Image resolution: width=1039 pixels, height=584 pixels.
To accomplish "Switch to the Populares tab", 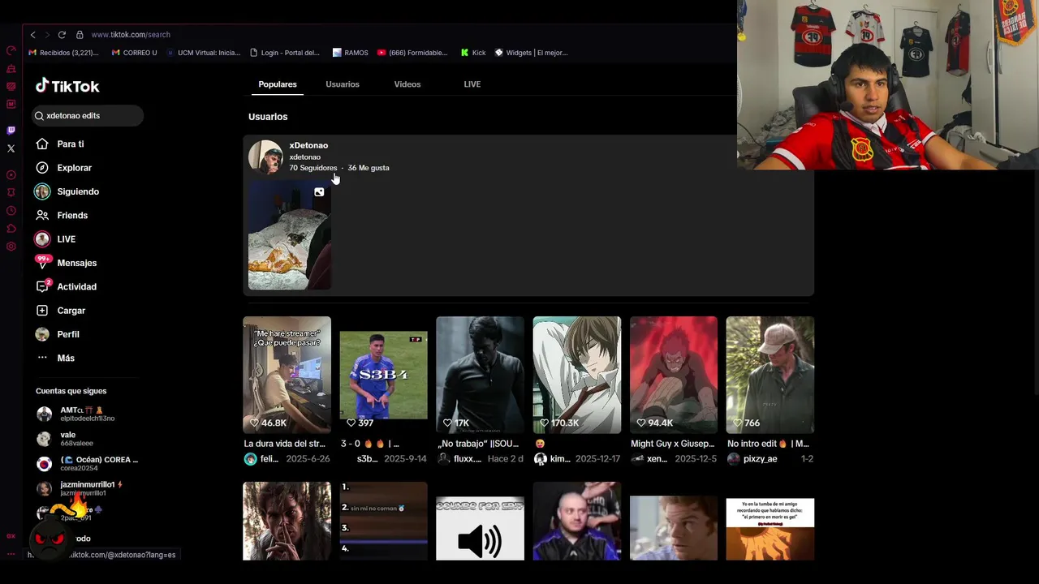I will pos(278,84).
